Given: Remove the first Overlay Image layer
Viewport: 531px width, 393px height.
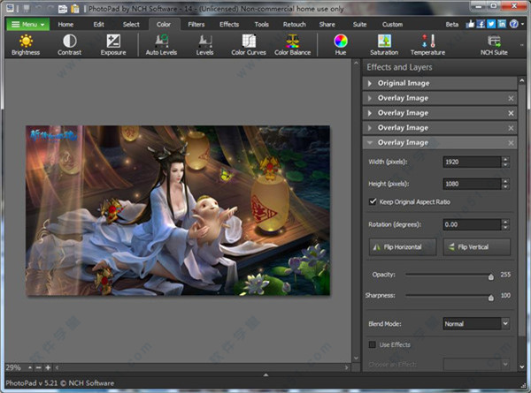Looking at the screenshot, I should tap(511, 98).
